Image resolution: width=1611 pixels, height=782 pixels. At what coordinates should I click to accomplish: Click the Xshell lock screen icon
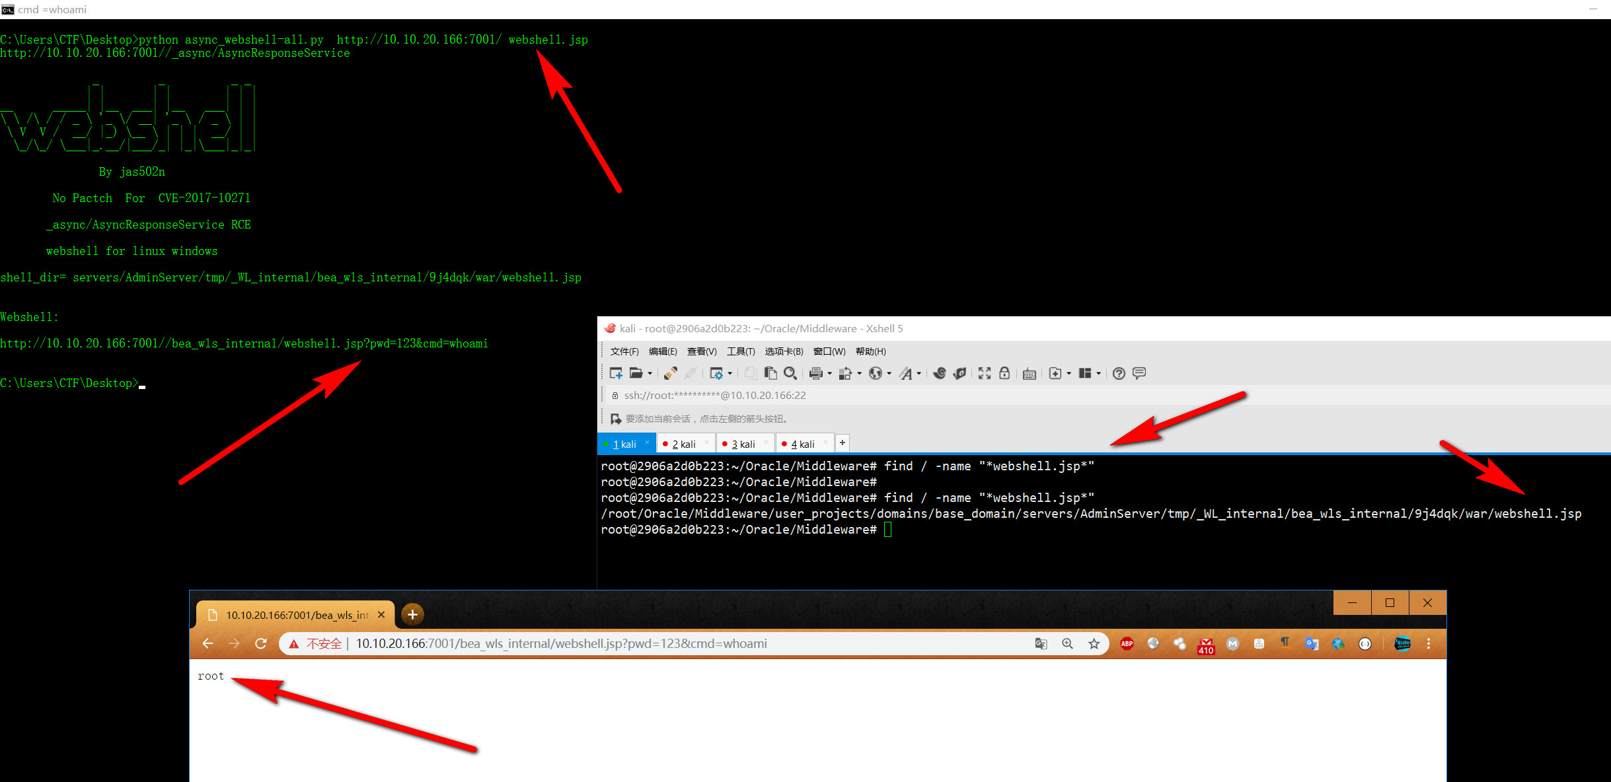1004,373
